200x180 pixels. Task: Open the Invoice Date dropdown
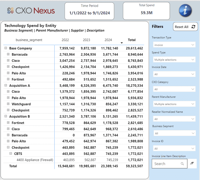pos(174,74)
